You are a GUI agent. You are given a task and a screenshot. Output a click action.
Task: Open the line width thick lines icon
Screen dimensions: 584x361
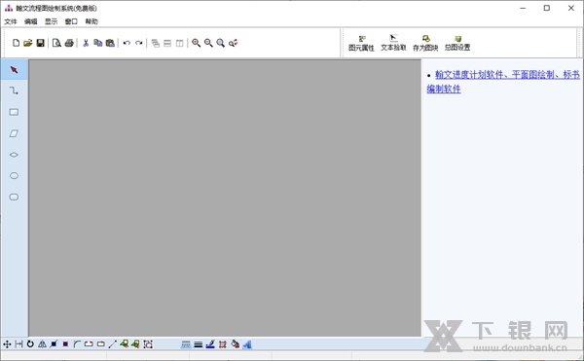pyautogui.click(x=199, y=344)
